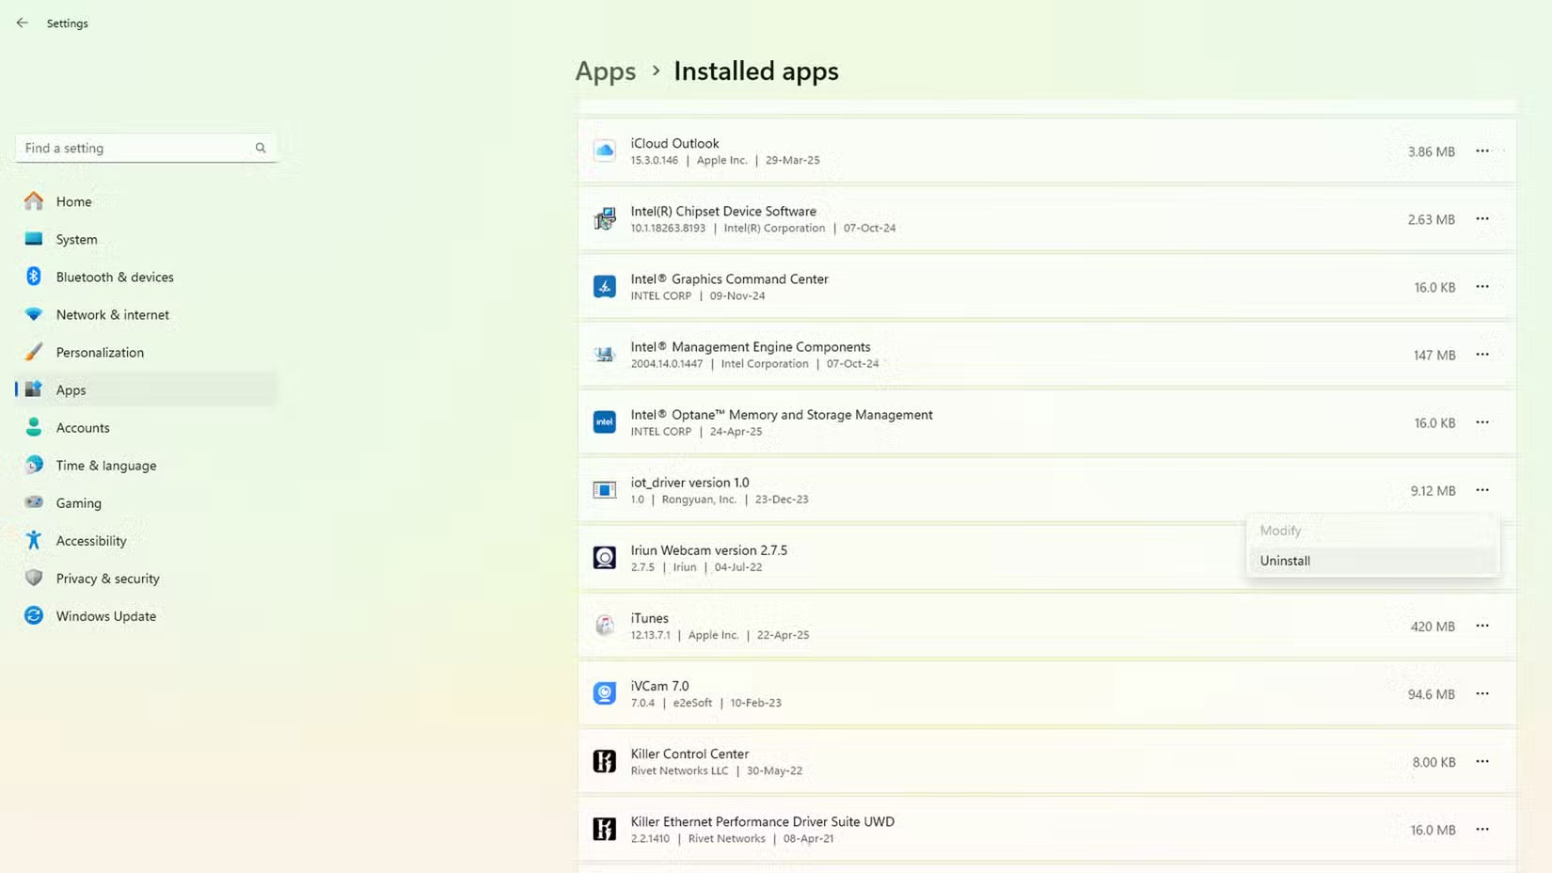The width and height of the screenshot is (1552, 873).
Task: Click the Intel Graphics Command Center icon
Action: [x=604, y=287]
